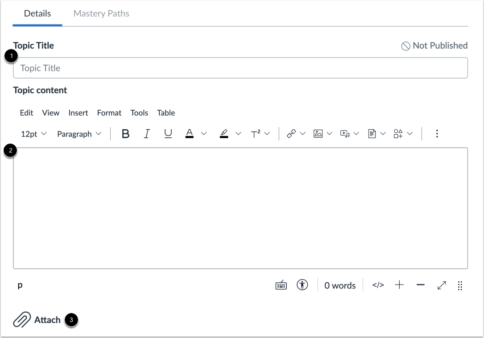Open the More options overflow menu

tap(437, 133)
